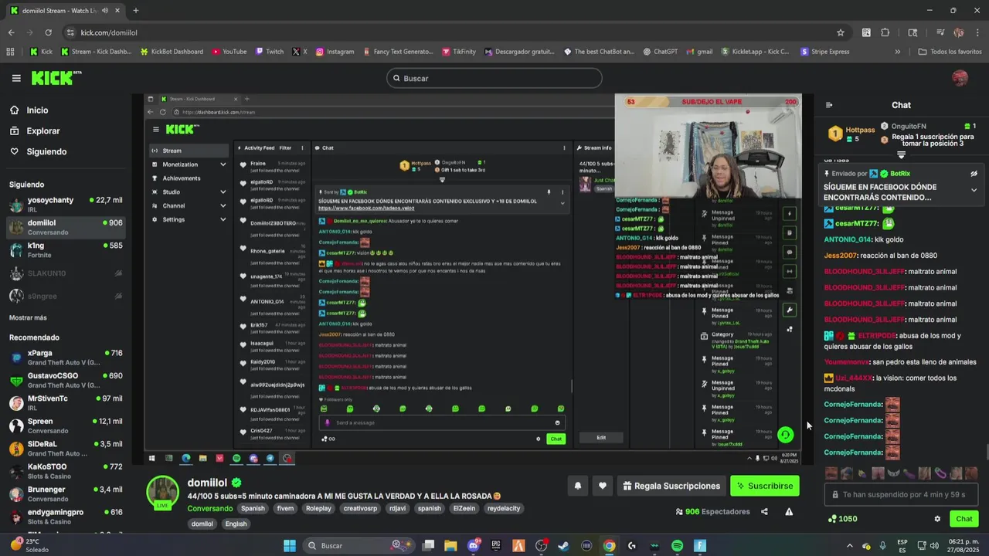Select the fivem tag
Screen dimensions: 989x556
[285, 508]
